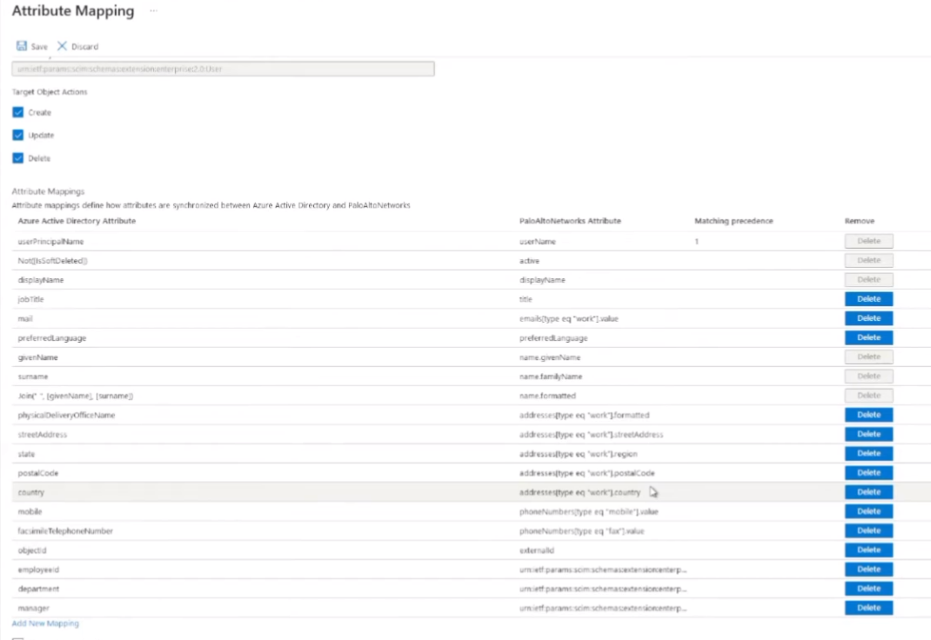Uncheck the Create checkbox
The image size is (931, 640).
[17, 112]
